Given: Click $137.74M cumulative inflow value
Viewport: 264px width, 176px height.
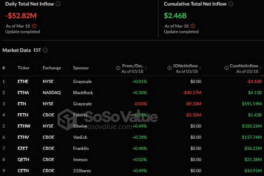Looking at the screenshot, I should point(252,137).
